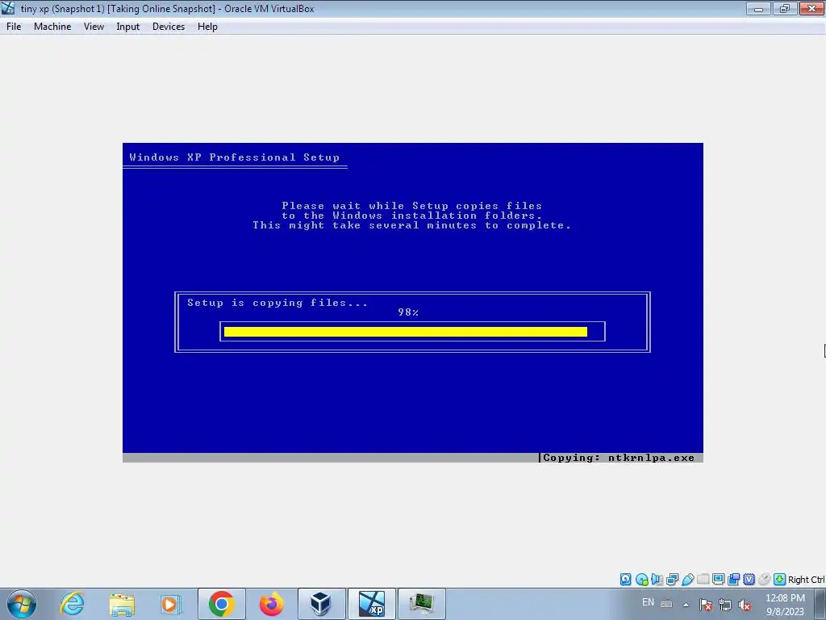826x620 pixels.
Task: Click the VirtualBox window title bar icon
Action: point(8,8)
